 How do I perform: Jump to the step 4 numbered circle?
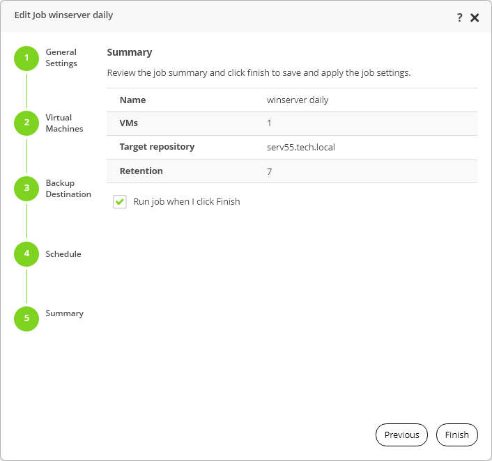pos(26,253)
